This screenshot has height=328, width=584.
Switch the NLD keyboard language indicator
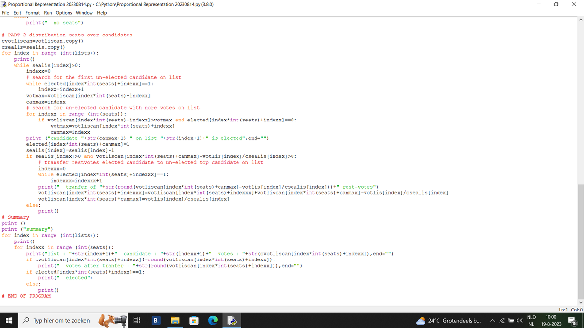coord(532,321)
